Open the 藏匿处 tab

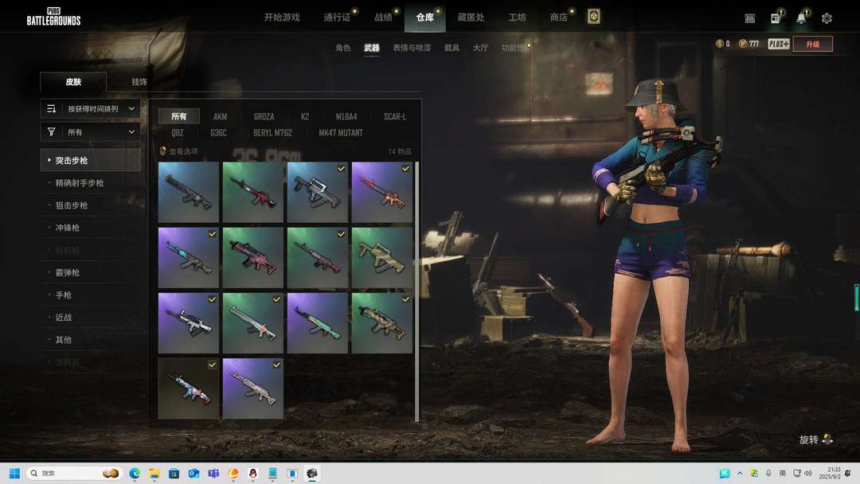coord(471,18)
